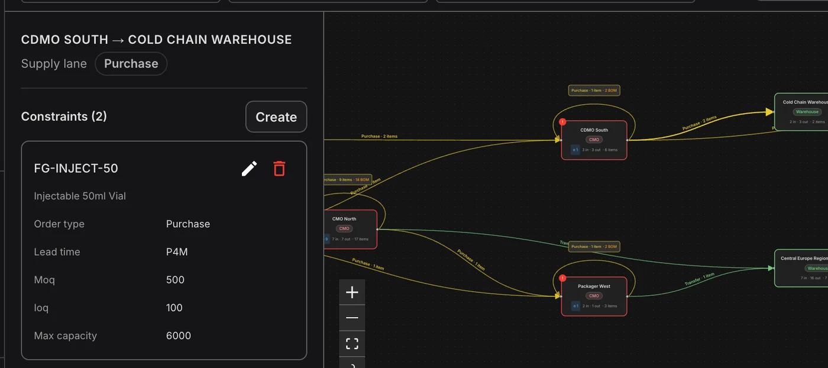Zoom in on the supply network canvas
The image size is (828, 368).
click(352, 292)
